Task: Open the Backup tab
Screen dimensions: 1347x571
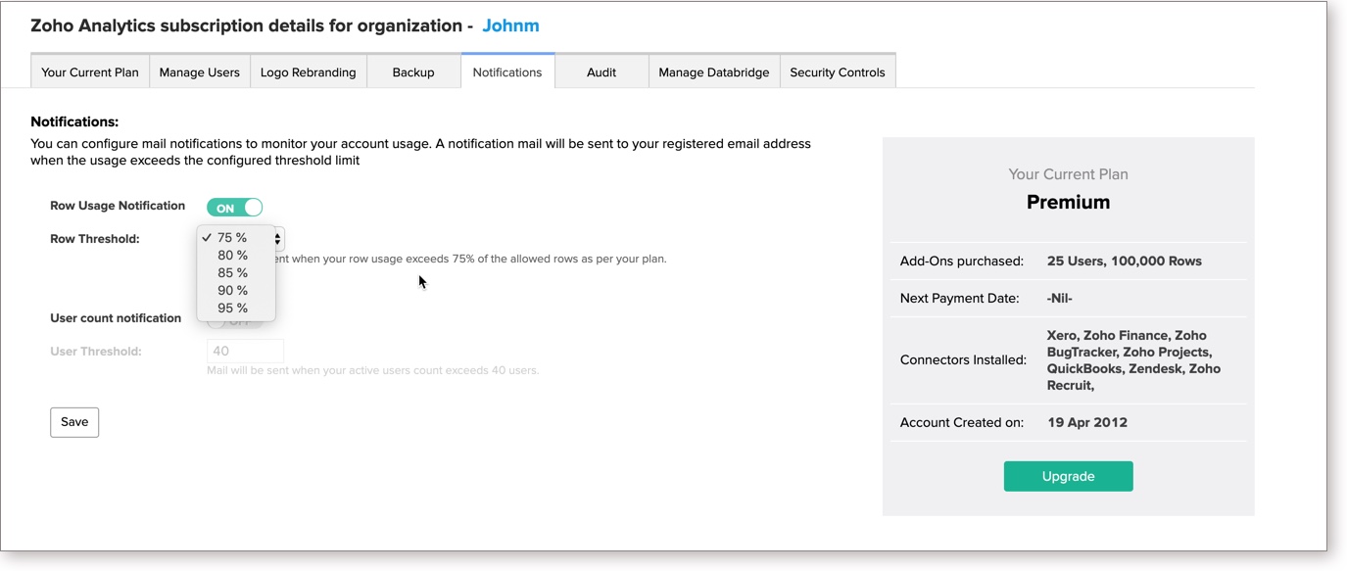Action: pos(412,72)
